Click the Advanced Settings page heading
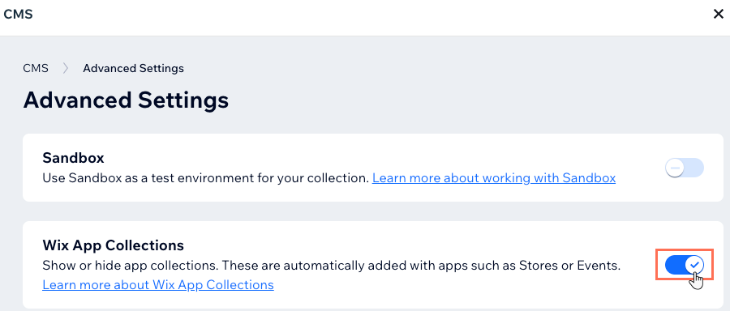 point(126,100)
